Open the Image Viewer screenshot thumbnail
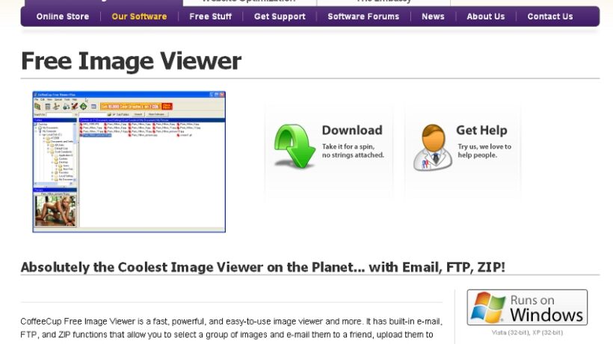613x344 pixels. coord(129,162)
